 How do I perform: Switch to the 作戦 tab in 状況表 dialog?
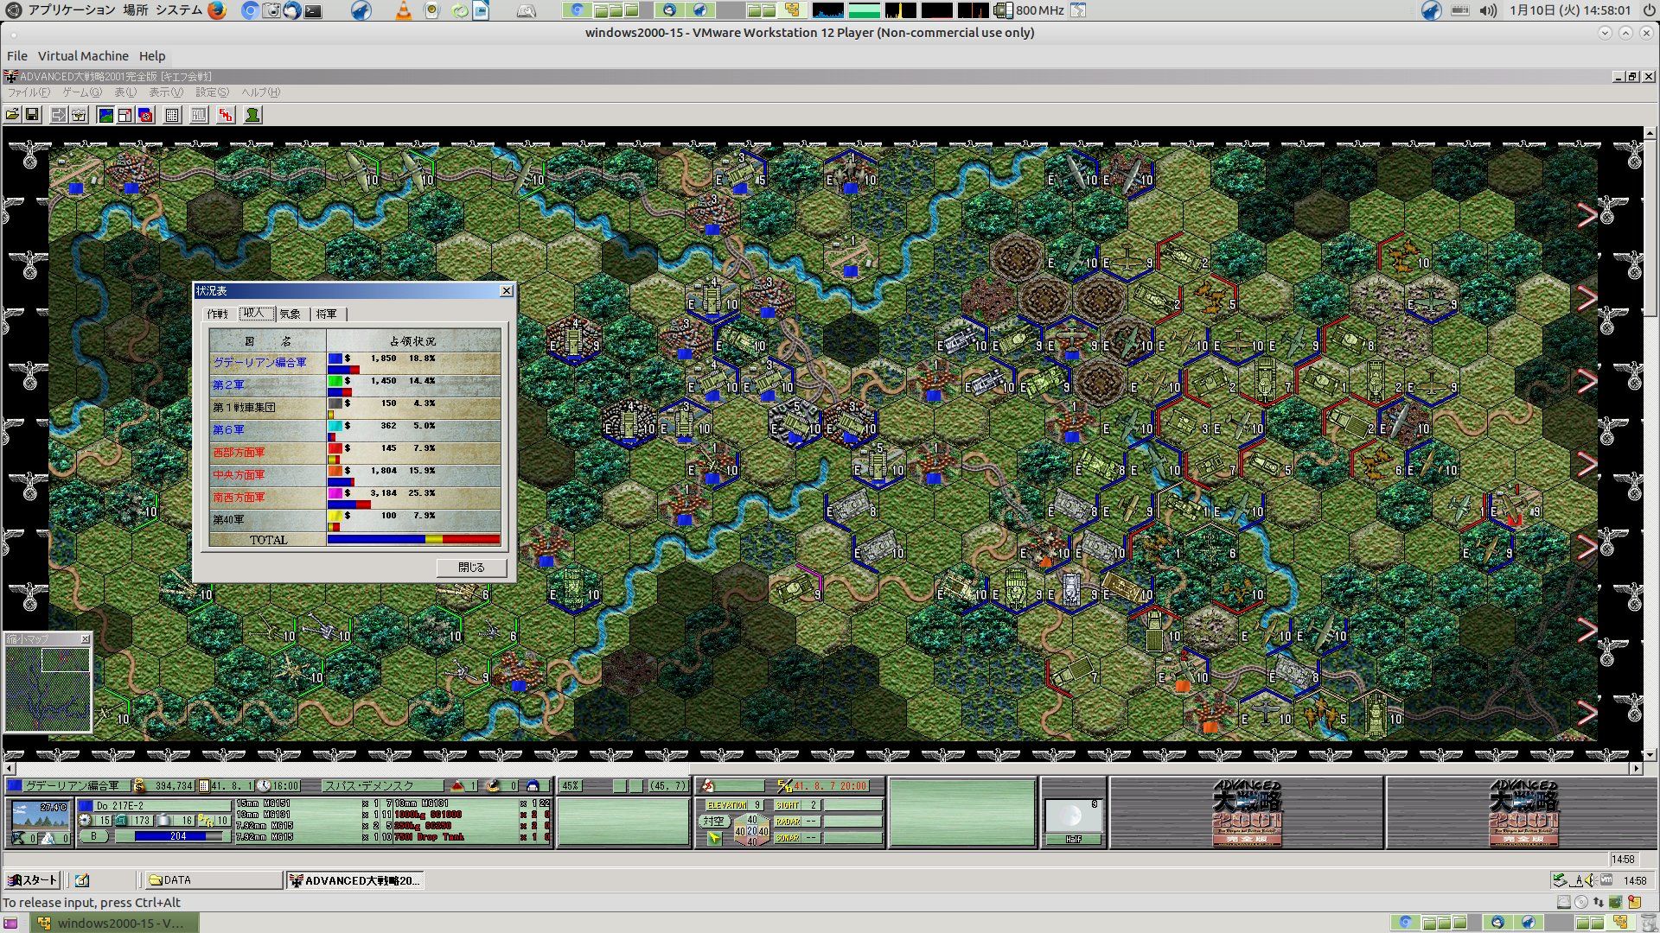pos(218,314)
